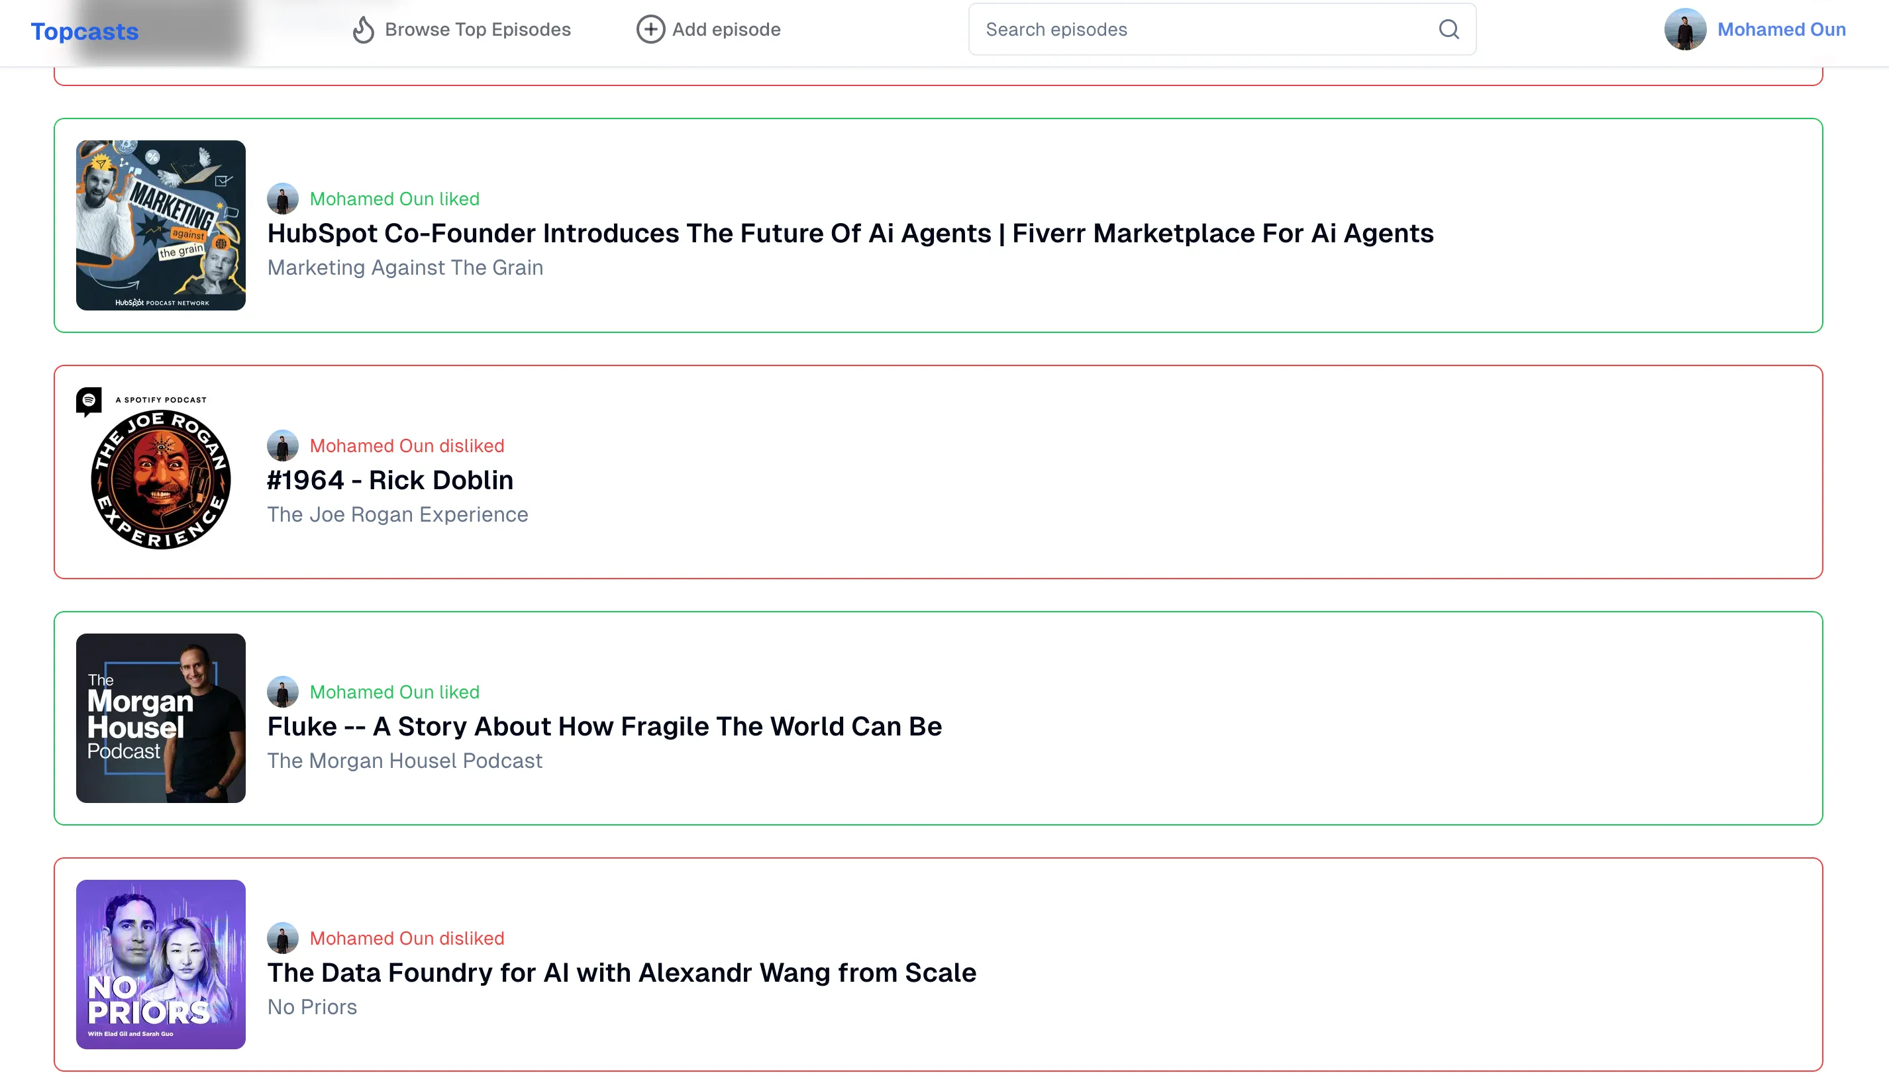Open the Mohamed Oun profile name link
This screenshot has height=1087, width=1889.
click(1780, 30)
